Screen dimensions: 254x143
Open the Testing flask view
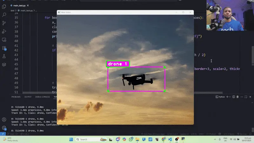click(x=4, y=56)
